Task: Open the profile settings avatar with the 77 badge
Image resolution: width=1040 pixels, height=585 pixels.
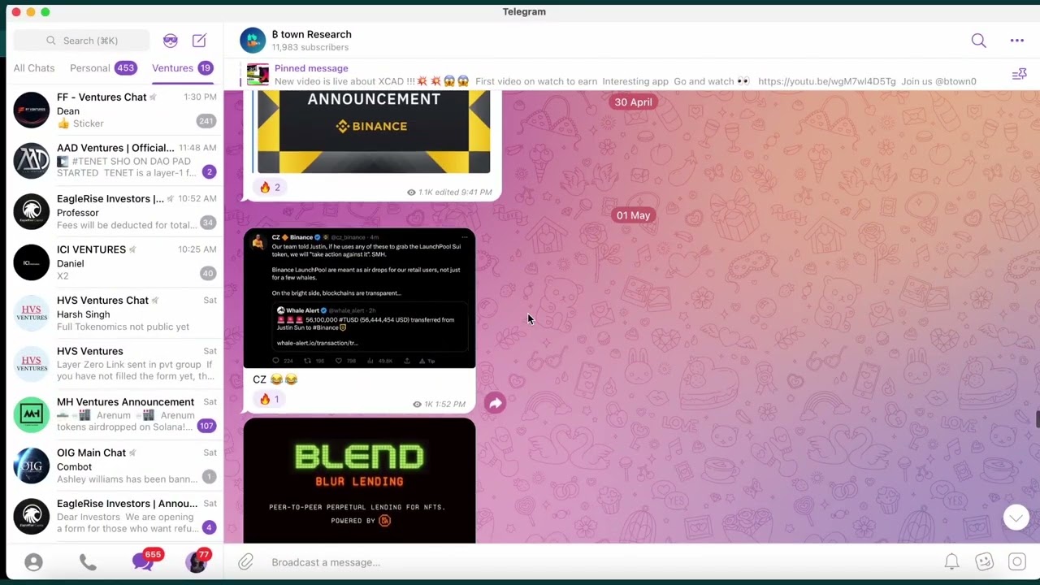Action: [197, 561]
